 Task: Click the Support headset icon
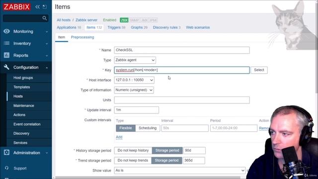[x=6, y=168]
